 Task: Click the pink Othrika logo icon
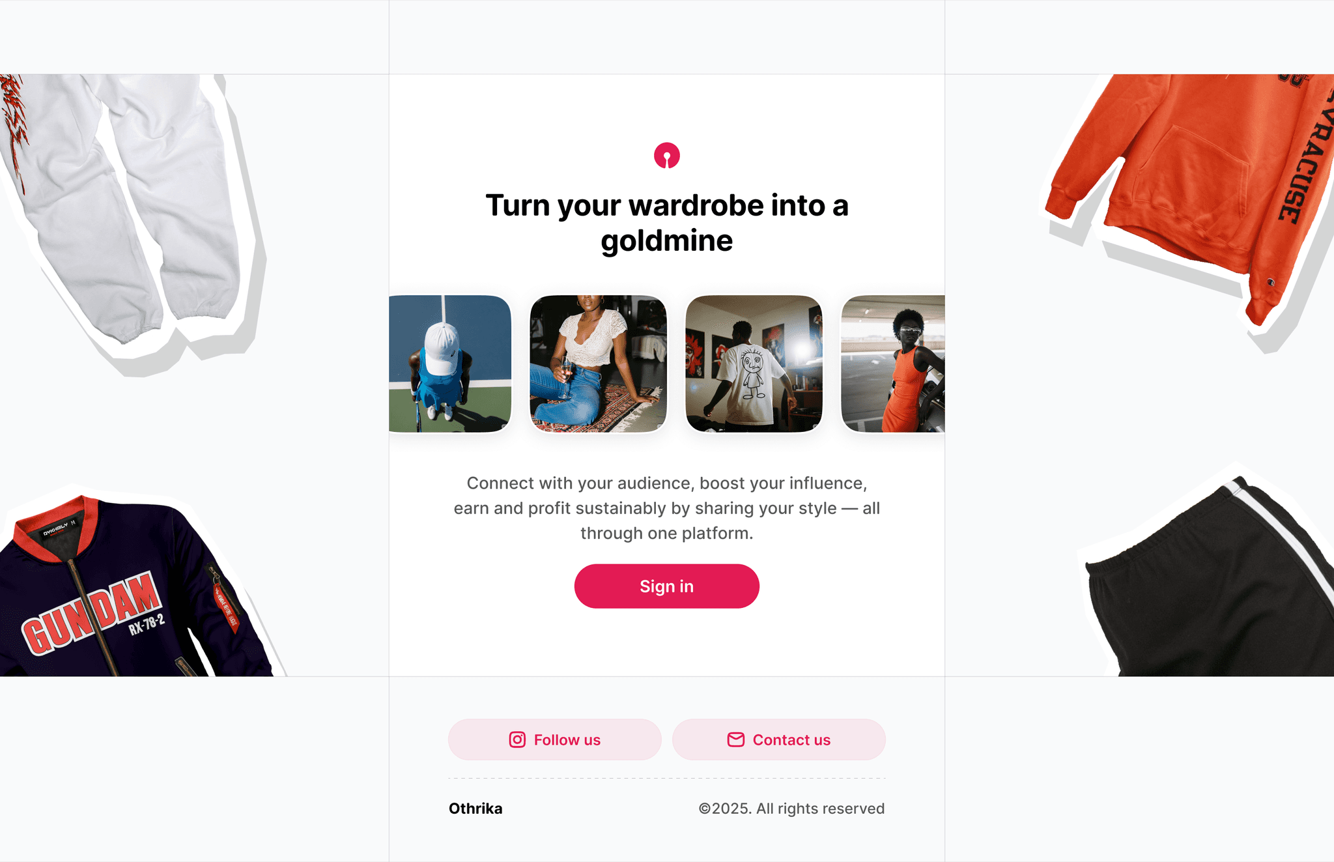point(666,156)
